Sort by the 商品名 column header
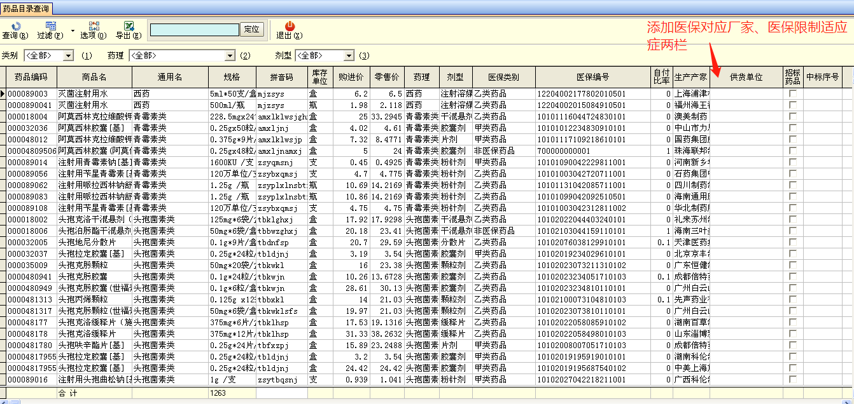The width and height of the screenshot is (854, 404). tap(94, 77)
